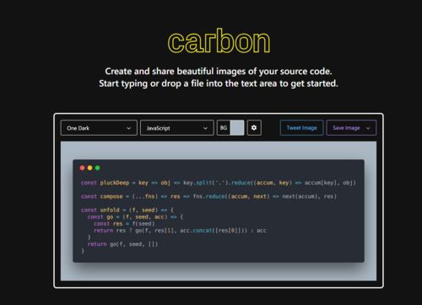Viewport: 422px width, 305px height.
Task: Click the yellow window control dot
Action: 89,168
